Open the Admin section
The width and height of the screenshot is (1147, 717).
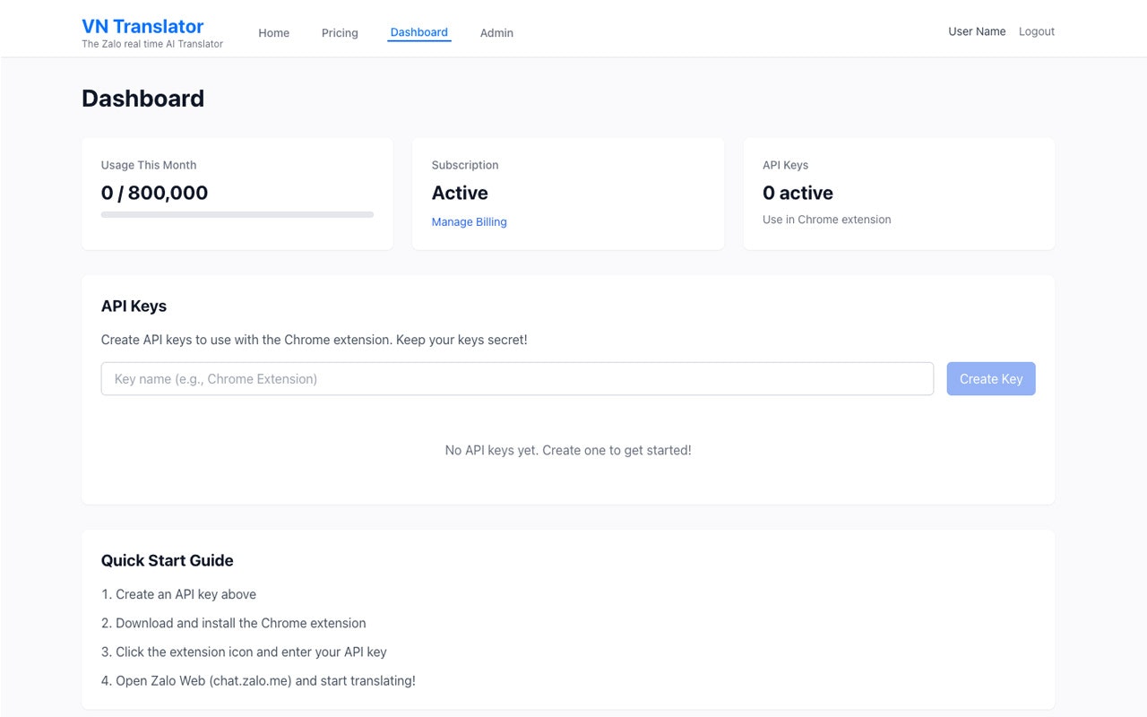click(496, 33)
